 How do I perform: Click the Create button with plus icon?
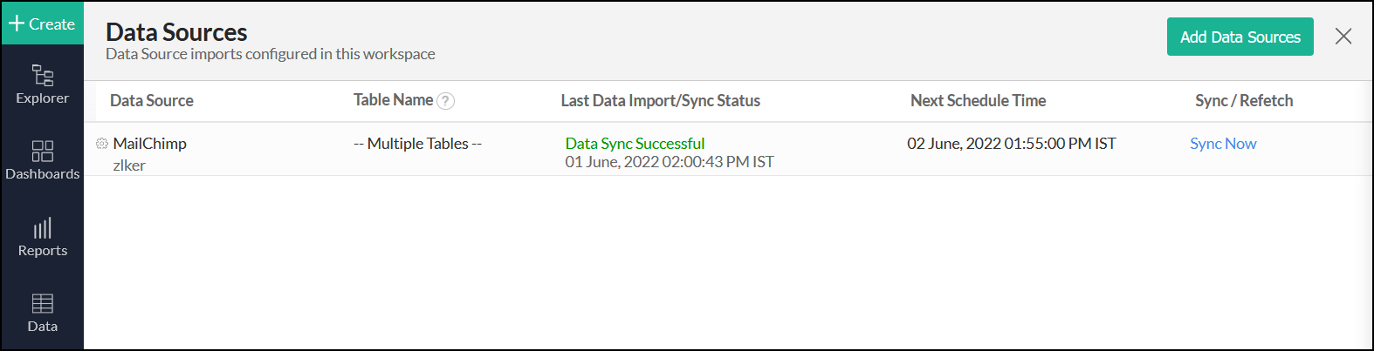click(42, 24)
